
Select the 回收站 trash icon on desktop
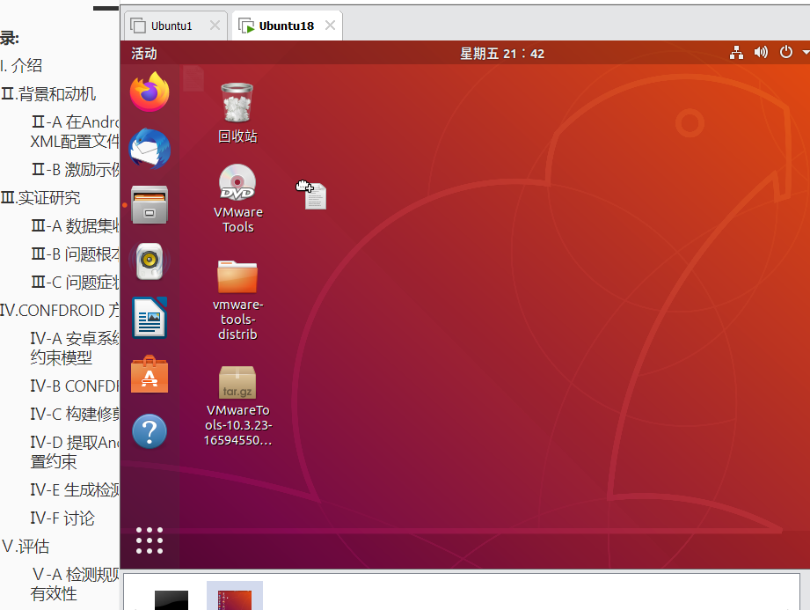pyautogui.click(x=237, y=113)
